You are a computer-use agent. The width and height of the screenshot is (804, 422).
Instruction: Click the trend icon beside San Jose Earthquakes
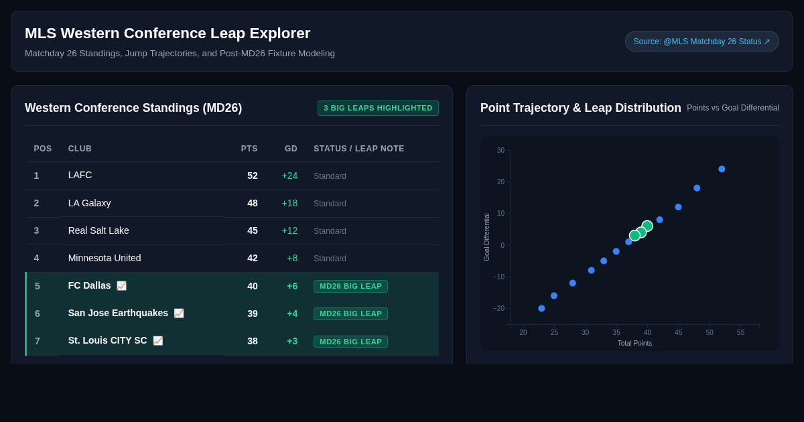[179, 313]
